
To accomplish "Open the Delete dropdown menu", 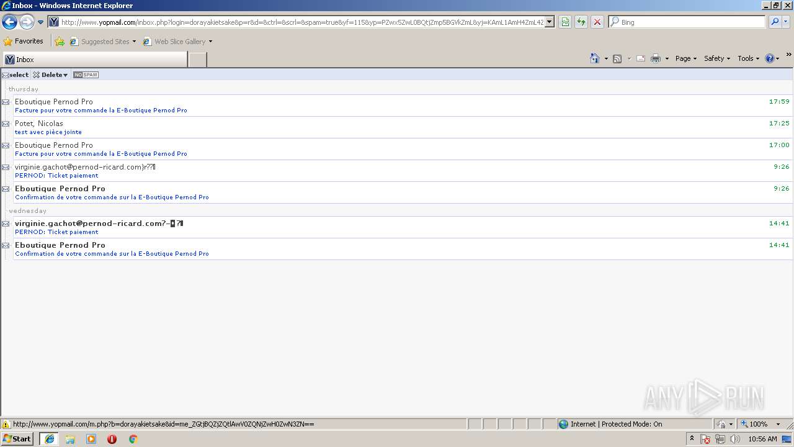I will pos(50,75).
